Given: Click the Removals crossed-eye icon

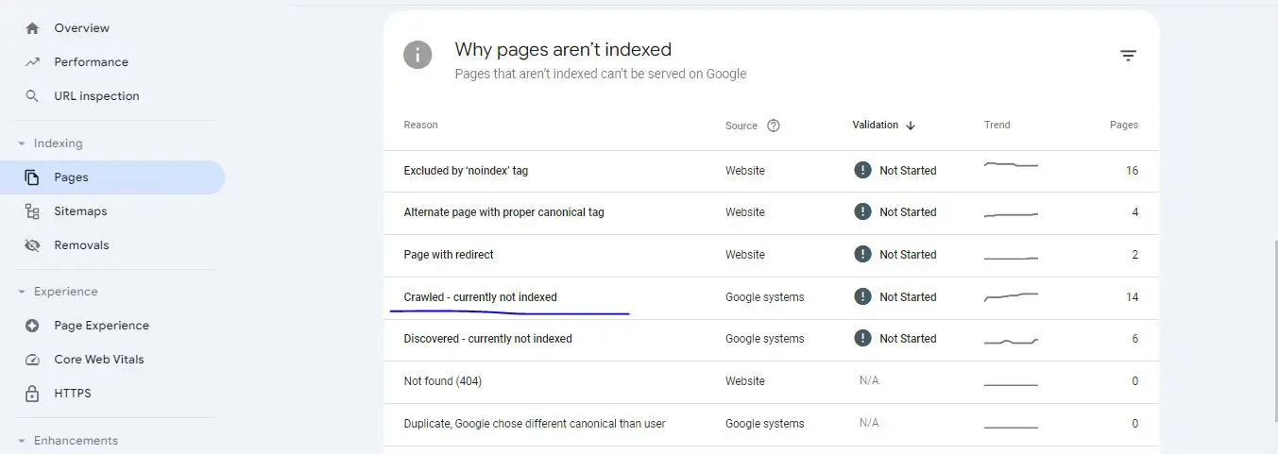Looking at the screenshot, I should click(x=32, y=245).
